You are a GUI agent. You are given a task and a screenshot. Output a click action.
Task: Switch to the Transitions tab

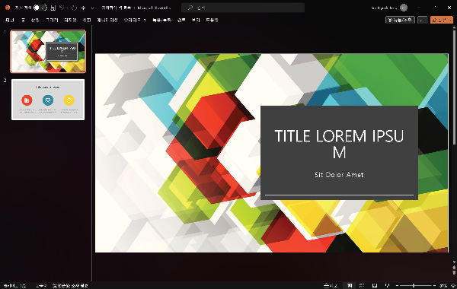coord(87,20)
